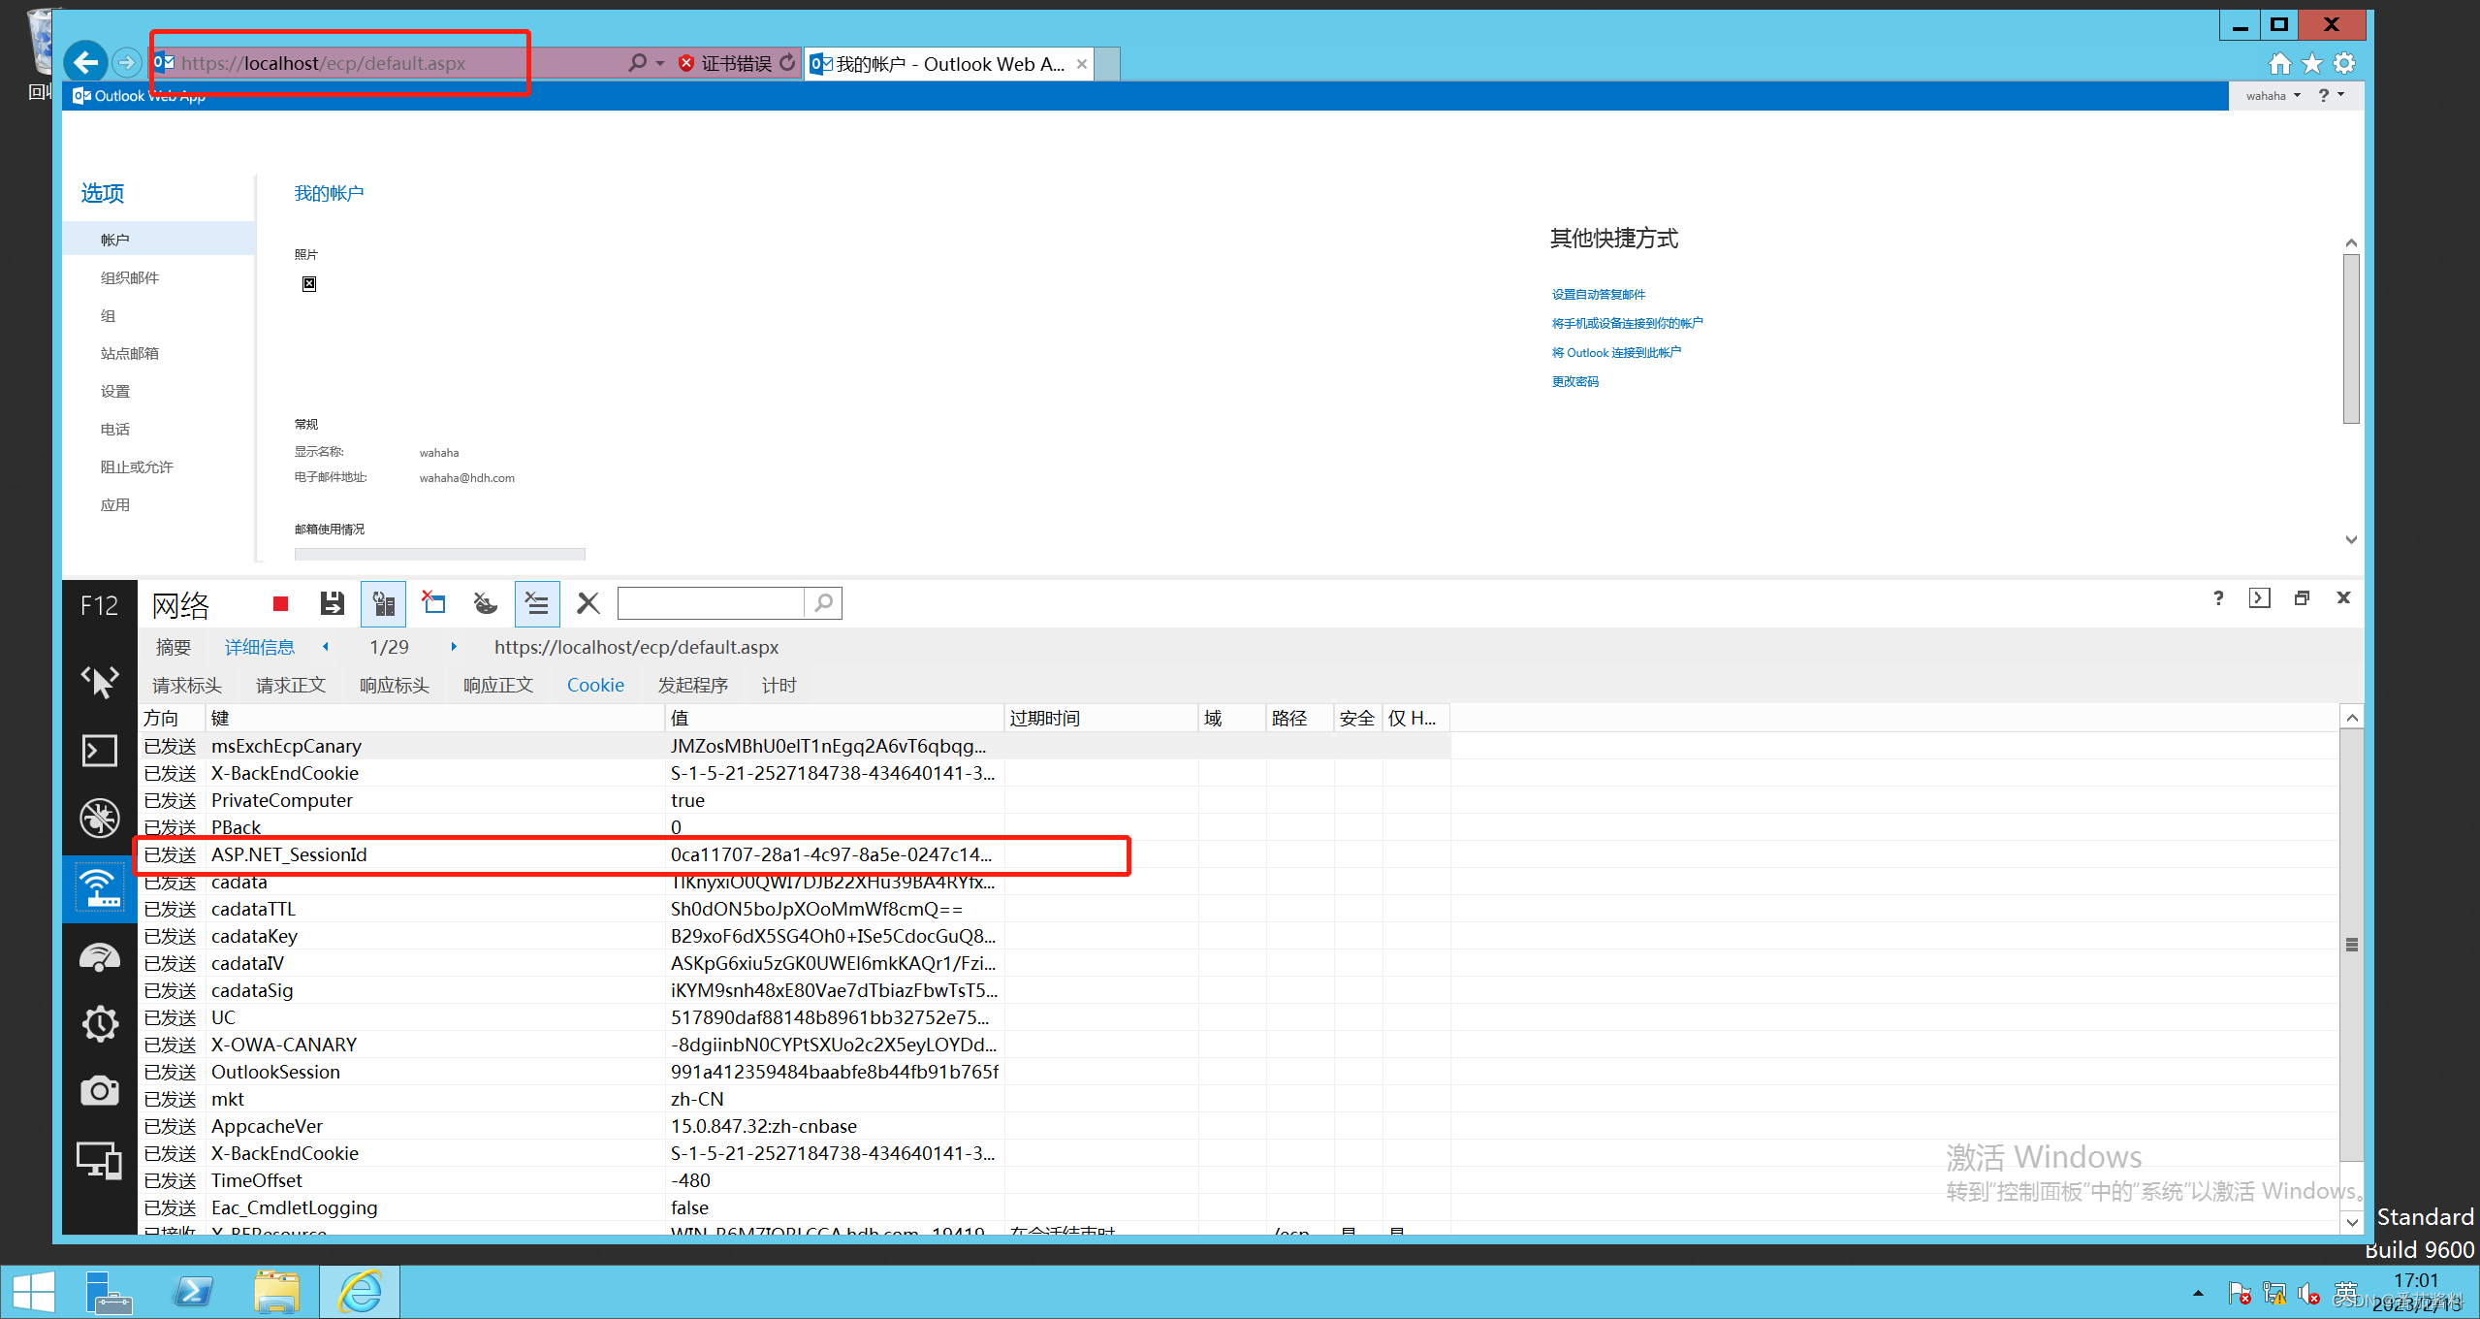Open UI Responsiveness tool in sidebar
Image resolution: width=2480 pixels, height=1319 pixels.
pos(99,957)
